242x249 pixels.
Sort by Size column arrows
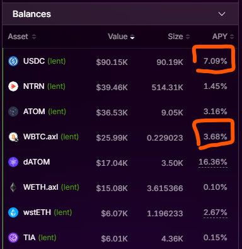tap(188, 37)
